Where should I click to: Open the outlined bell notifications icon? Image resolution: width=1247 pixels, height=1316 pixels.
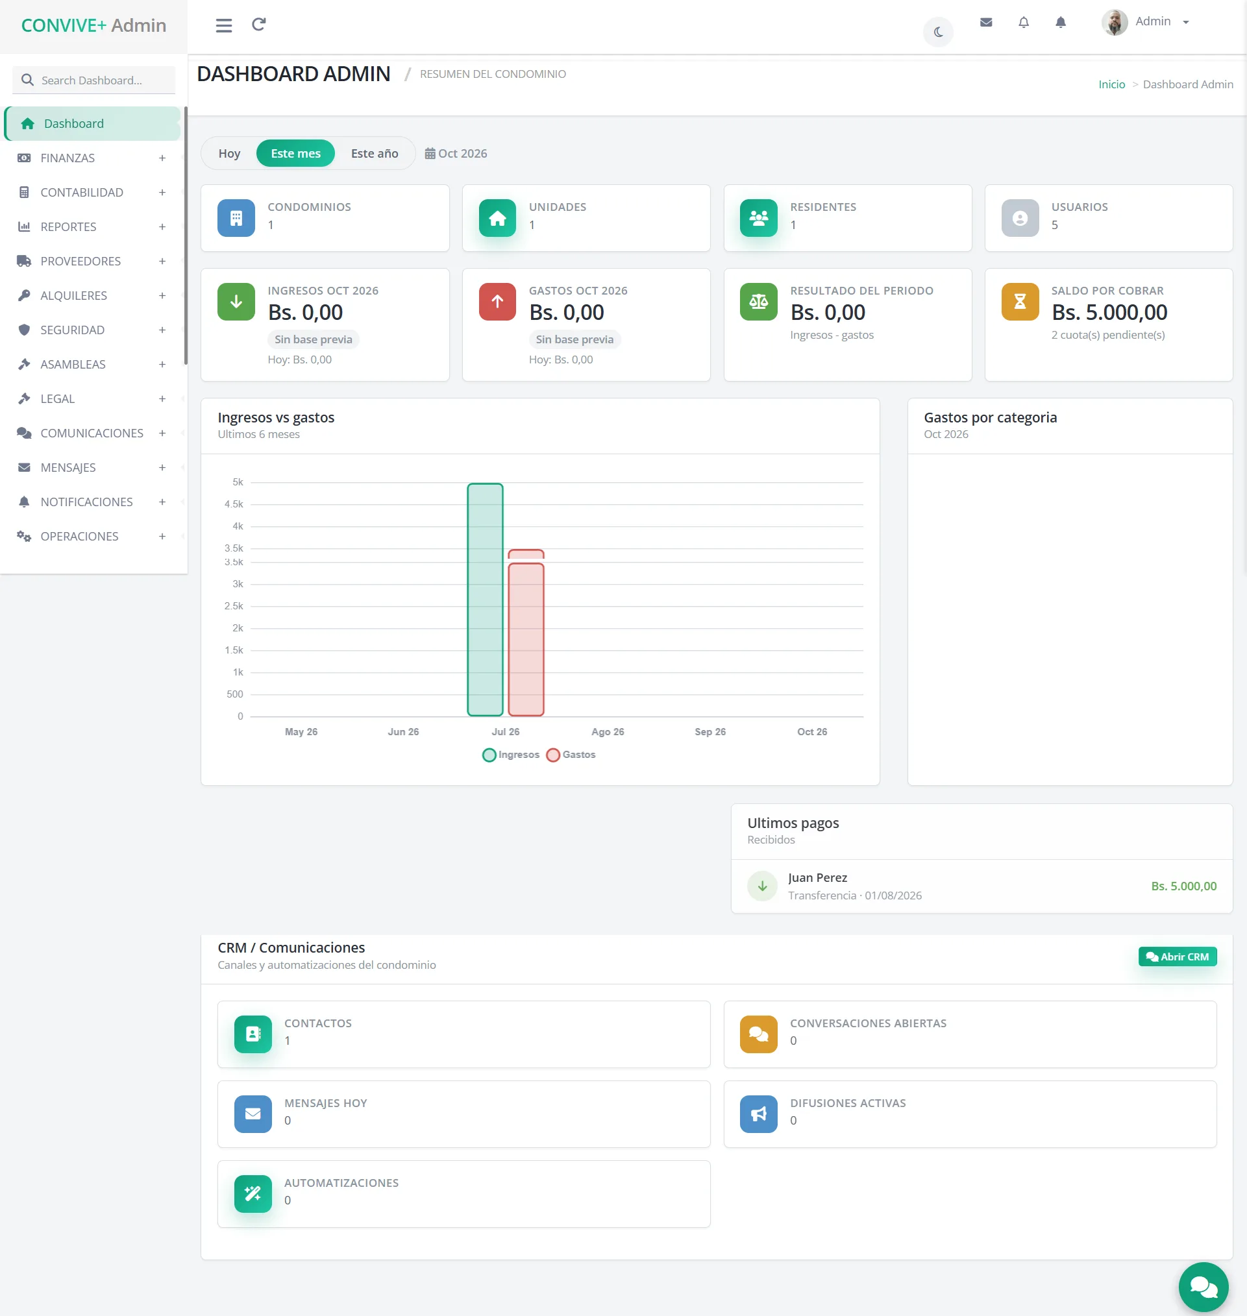(x=1024, y=22)
